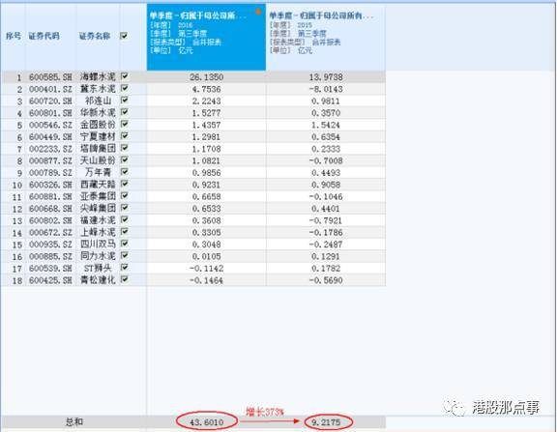
Task: Select the 26.1350 value cell
Action: click(206, 77)
